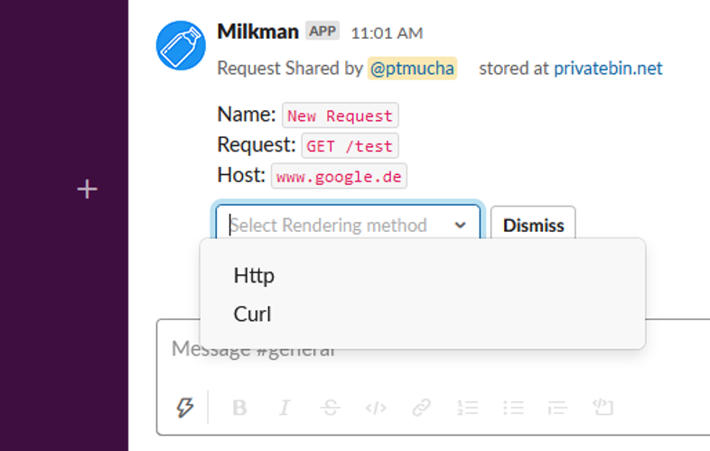The height and width of the screenshot is (451, 710).
Task: Open the privatebin.net link
Action: [x=608, y=69]
